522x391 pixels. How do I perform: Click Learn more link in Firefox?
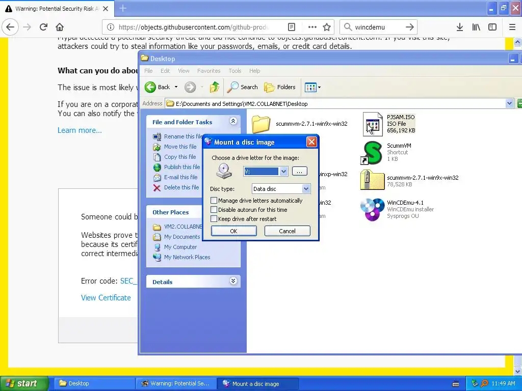80,130
